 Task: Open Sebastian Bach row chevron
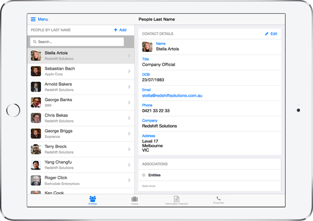coord(129,71)
